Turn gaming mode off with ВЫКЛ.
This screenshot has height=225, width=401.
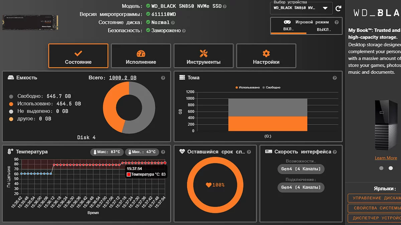coord(323,29)
